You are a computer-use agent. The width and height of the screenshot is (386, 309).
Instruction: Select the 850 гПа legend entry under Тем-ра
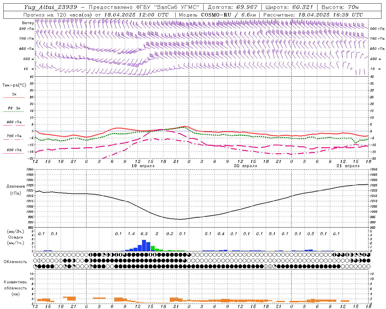click(14, 122)
